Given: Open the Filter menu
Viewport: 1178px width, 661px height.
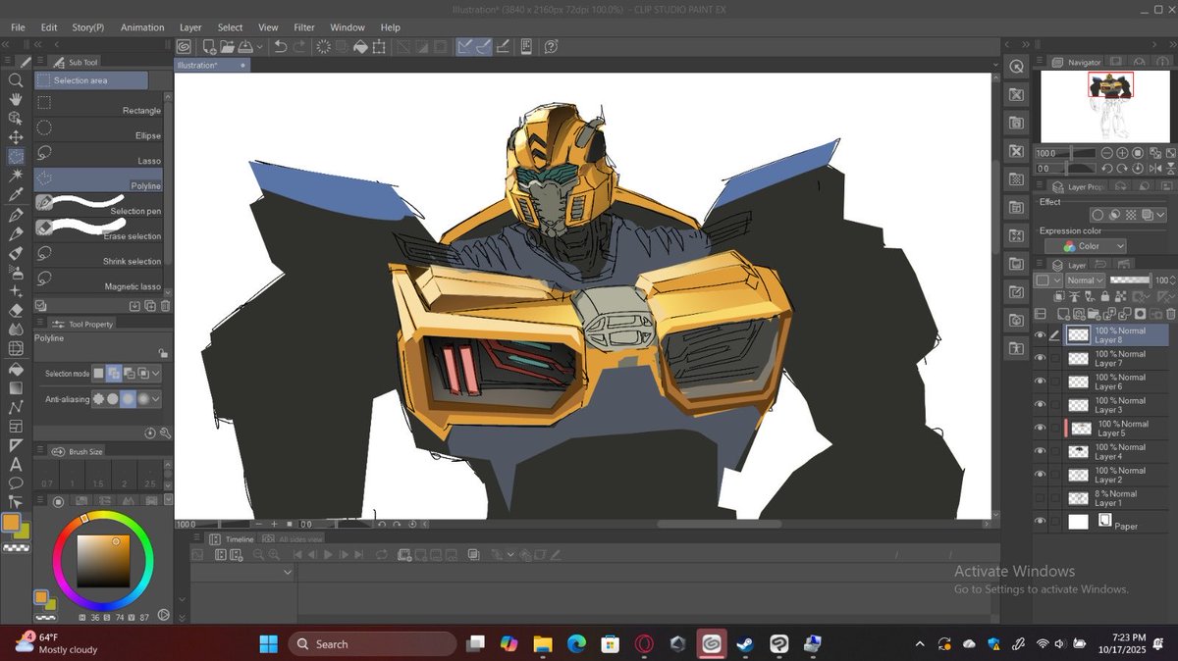Looking at the screenshot, I should point(304,27).
